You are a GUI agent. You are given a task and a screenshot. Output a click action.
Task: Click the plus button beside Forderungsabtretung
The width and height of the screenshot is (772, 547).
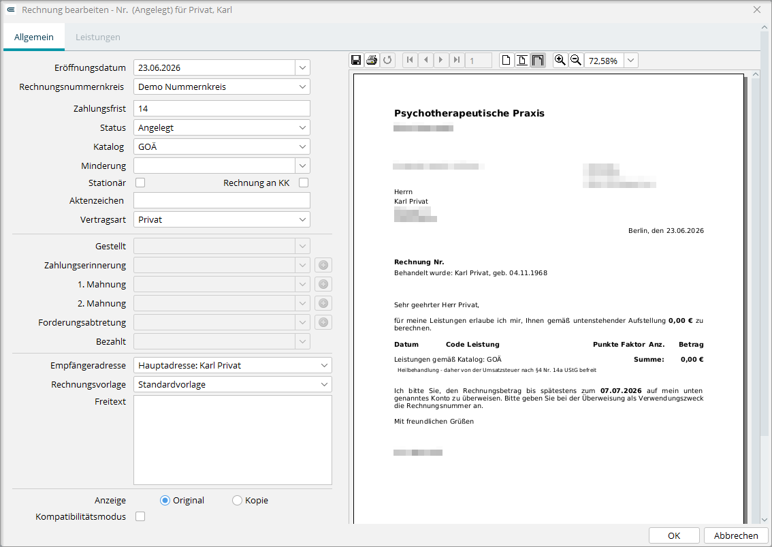coord(323,322)
